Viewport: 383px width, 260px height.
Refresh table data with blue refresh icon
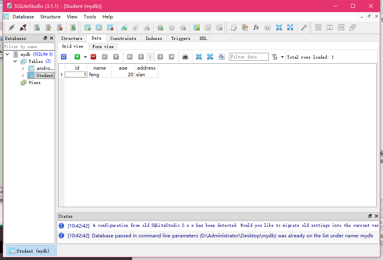[64, 57]
